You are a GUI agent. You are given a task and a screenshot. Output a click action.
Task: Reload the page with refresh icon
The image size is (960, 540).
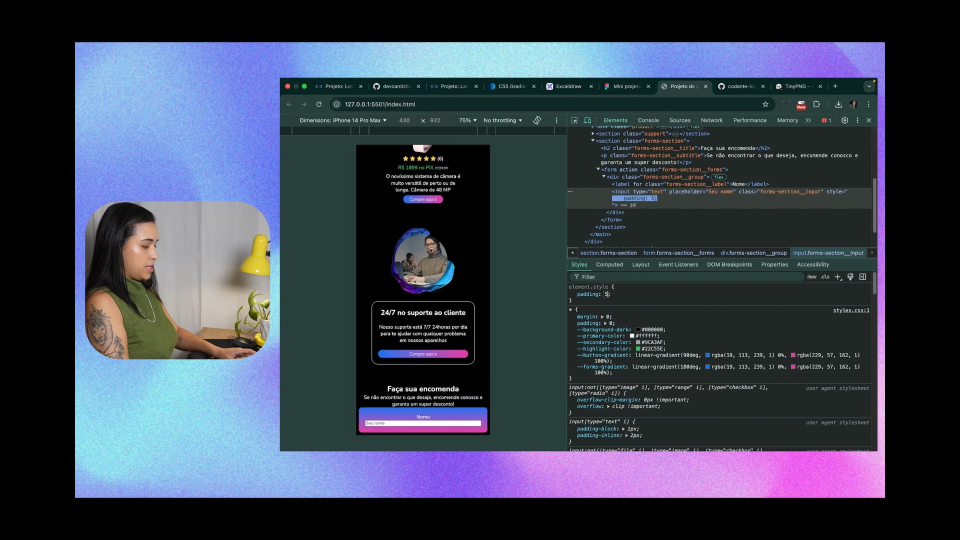[x=318, y=104]
